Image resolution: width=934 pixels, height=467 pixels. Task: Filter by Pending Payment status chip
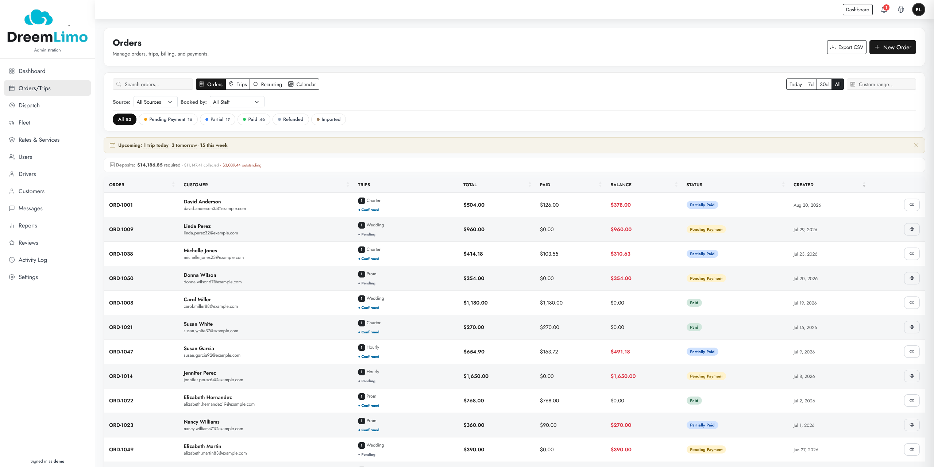tap(168, 119)
